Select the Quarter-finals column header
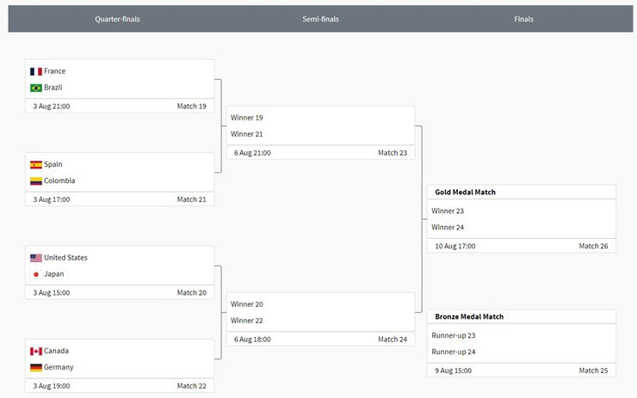This screenshot has width=637, height=398. pyautogui.click(x=117, y=19)
